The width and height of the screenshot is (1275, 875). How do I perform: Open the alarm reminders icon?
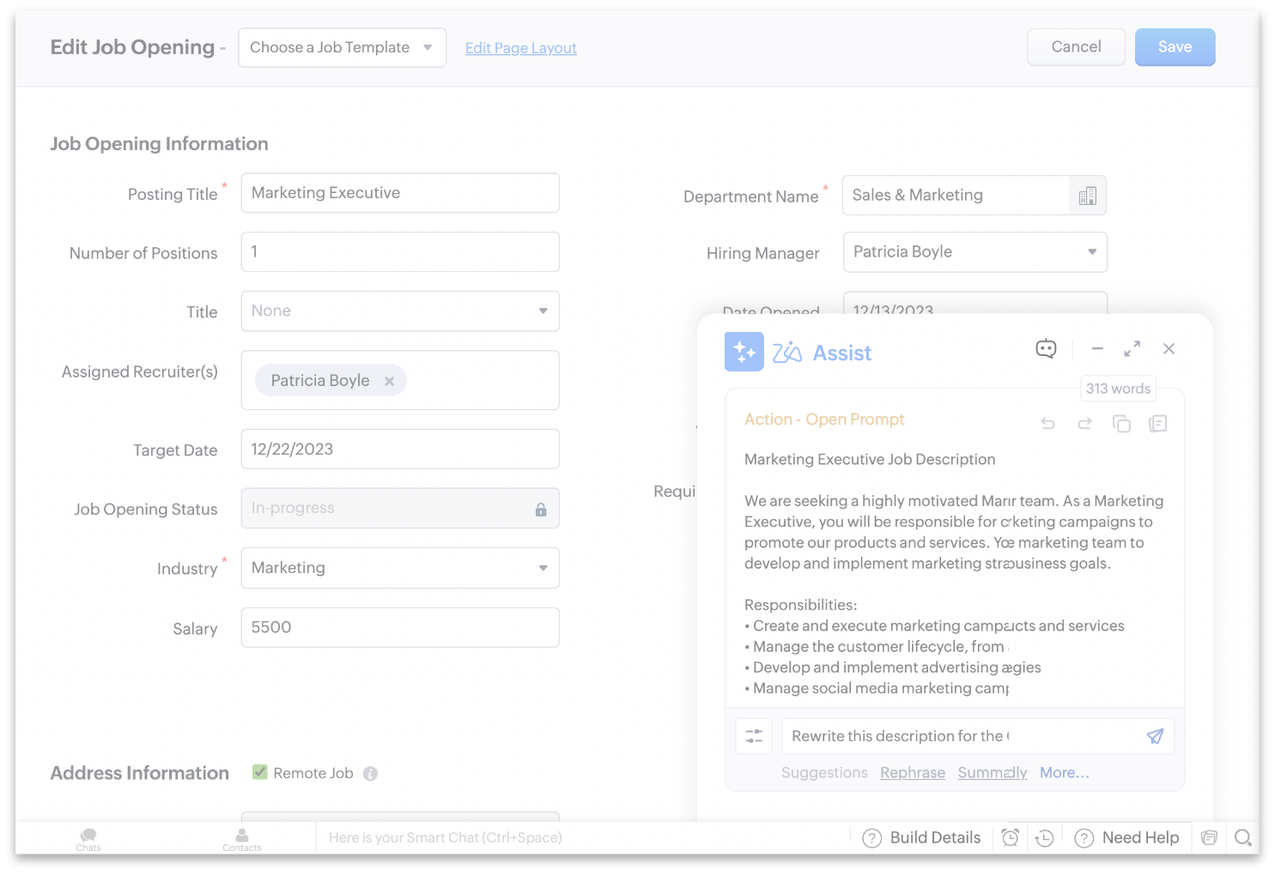tap(1011, 838)
